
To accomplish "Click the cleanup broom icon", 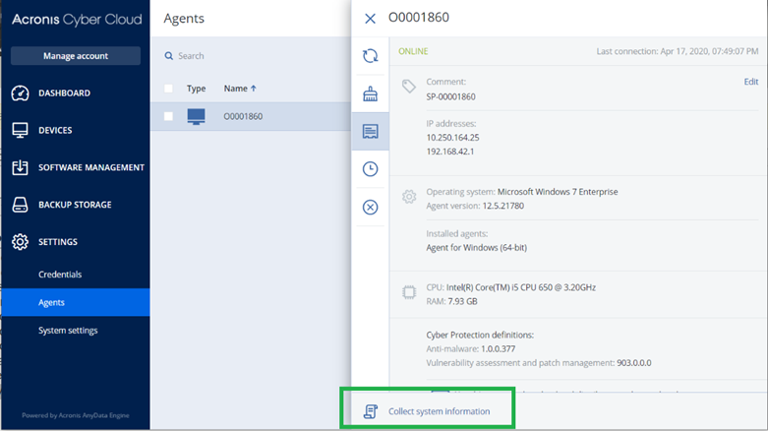I will pos(371,93).
